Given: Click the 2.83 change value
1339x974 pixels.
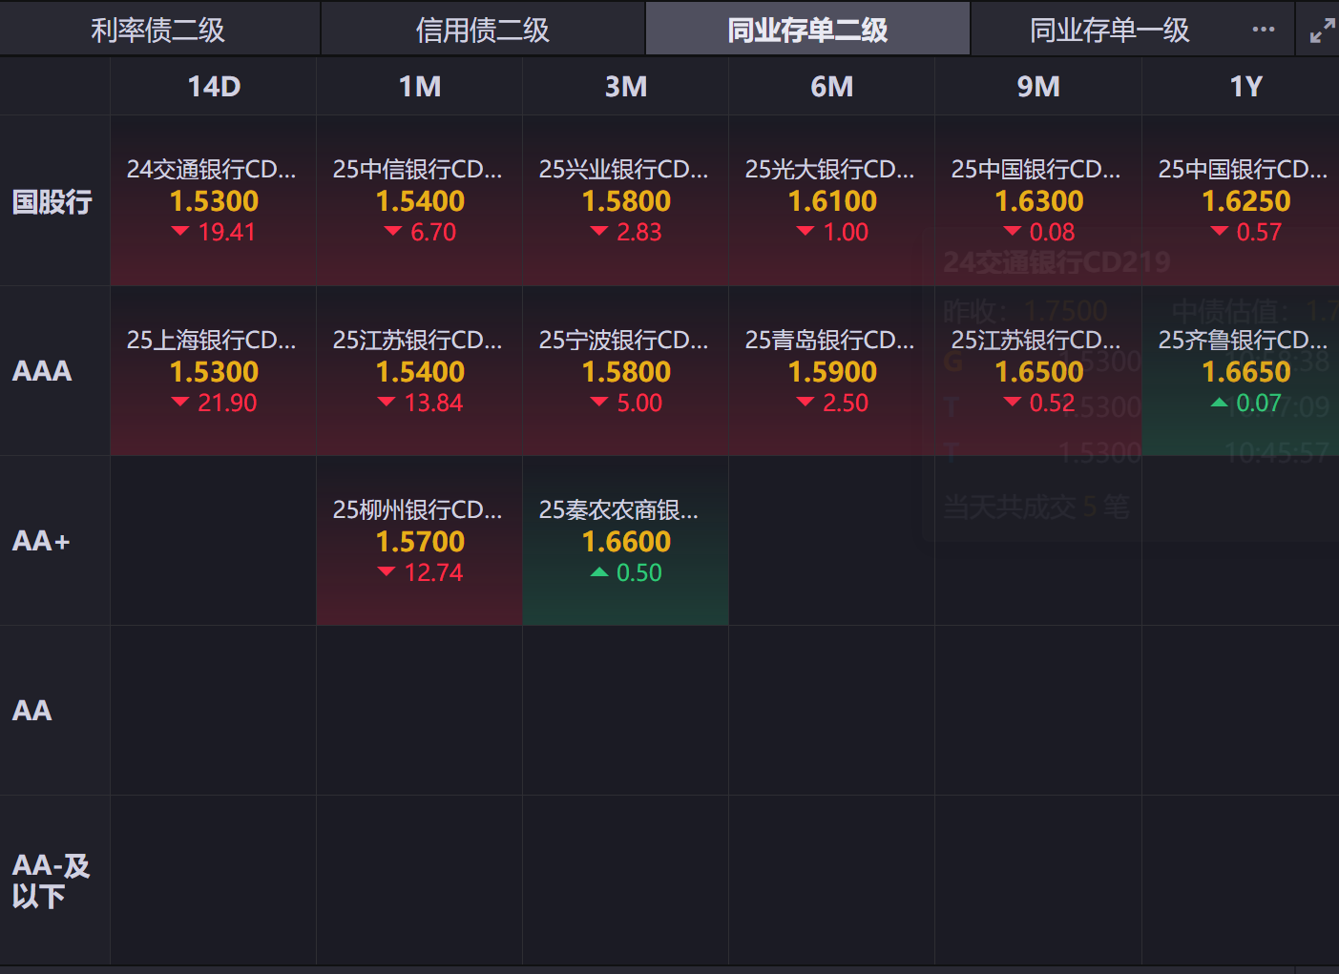Looking at the screenshot, I should point(639,232).
